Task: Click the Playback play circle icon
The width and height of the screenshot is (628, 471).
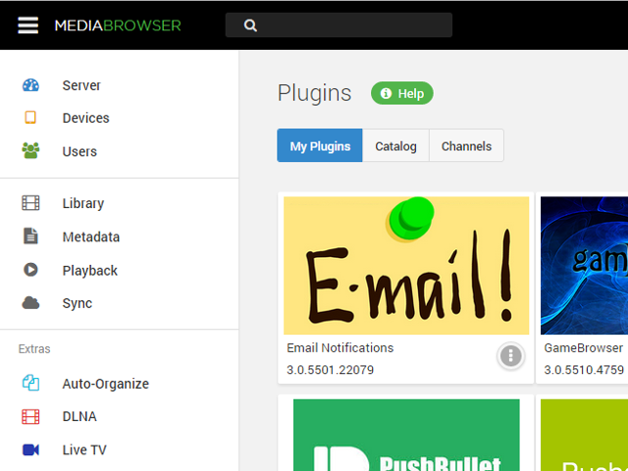Action: coord(30,270)
